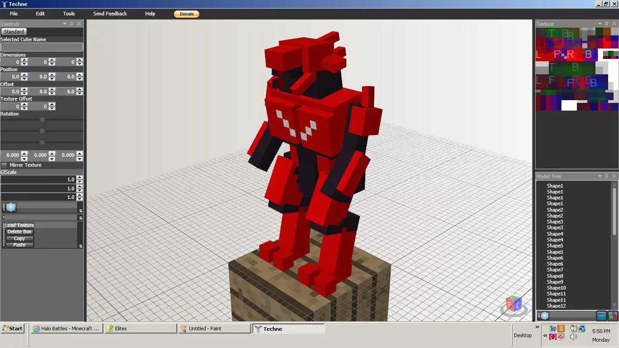
Task: Switch to Elites taskbar window
Action: click(140, 329)
